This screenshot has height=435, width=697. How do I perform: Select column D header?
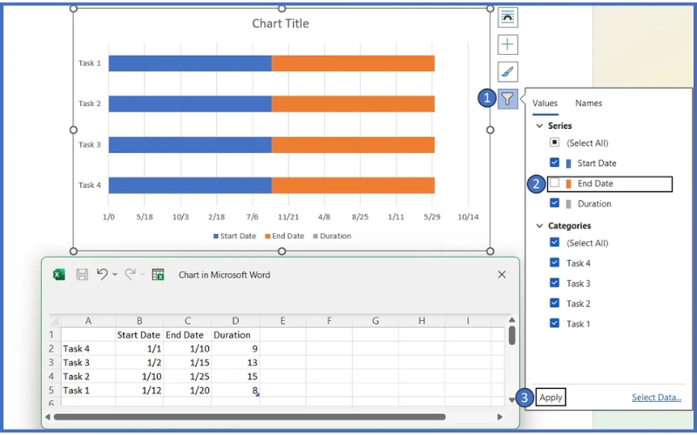click(235, 320)
